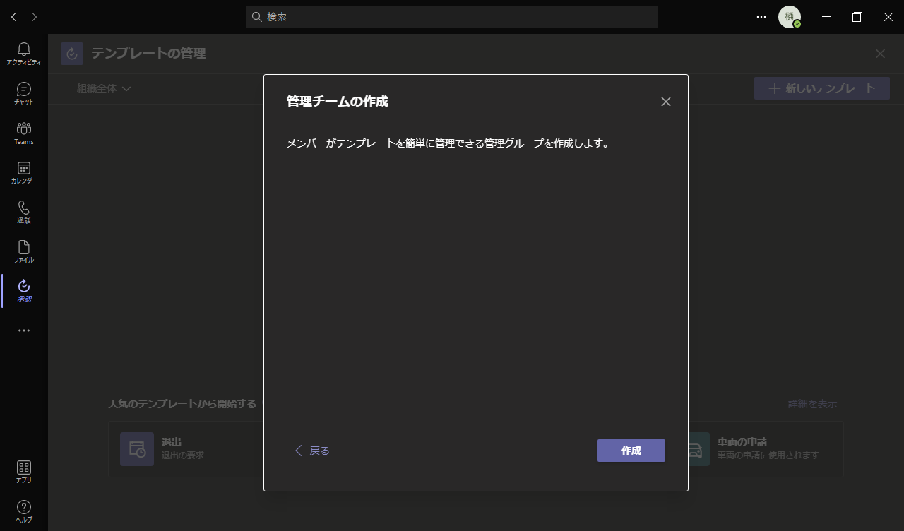The image size is (904, 531).
Task: Open the Activity feed in sidebar
Action: pos(24,54)
